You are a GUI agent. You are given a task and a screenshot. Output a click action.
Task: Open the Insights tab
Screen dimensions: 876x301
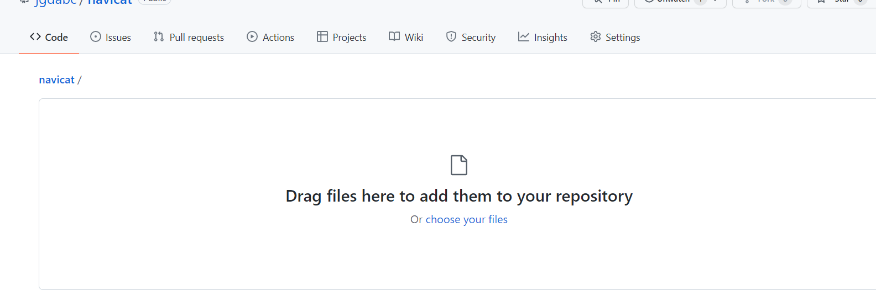[x=543, y=37]
